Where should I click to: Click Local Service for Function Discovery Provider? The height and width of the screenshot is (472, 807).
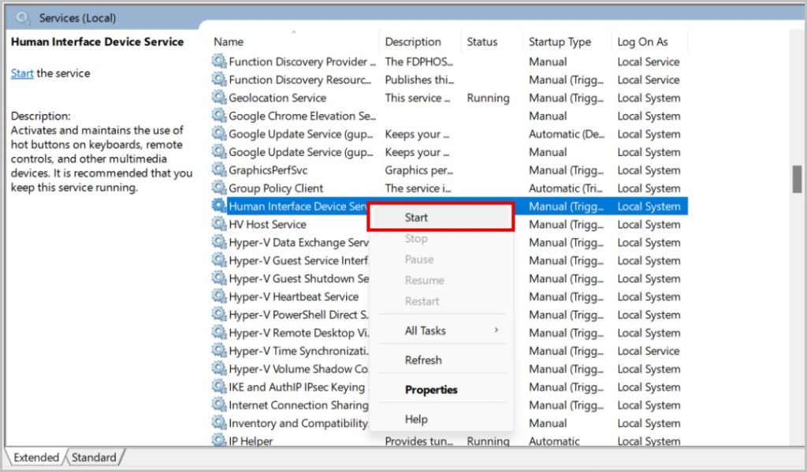(x=649, y=61)
